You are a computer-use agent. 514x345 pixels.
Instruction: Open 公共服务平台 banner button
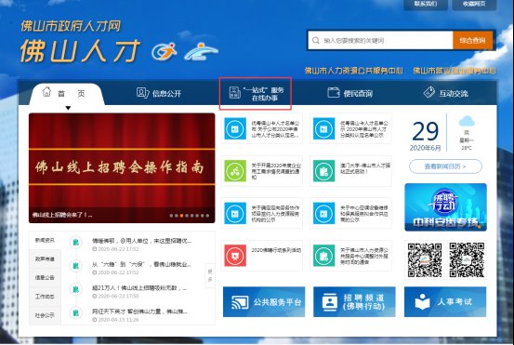tap(264, 301)
